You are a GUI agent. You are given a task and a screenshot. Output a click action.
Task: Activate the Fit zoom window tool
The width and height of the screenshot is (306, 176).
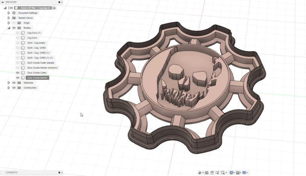[223, 172]
